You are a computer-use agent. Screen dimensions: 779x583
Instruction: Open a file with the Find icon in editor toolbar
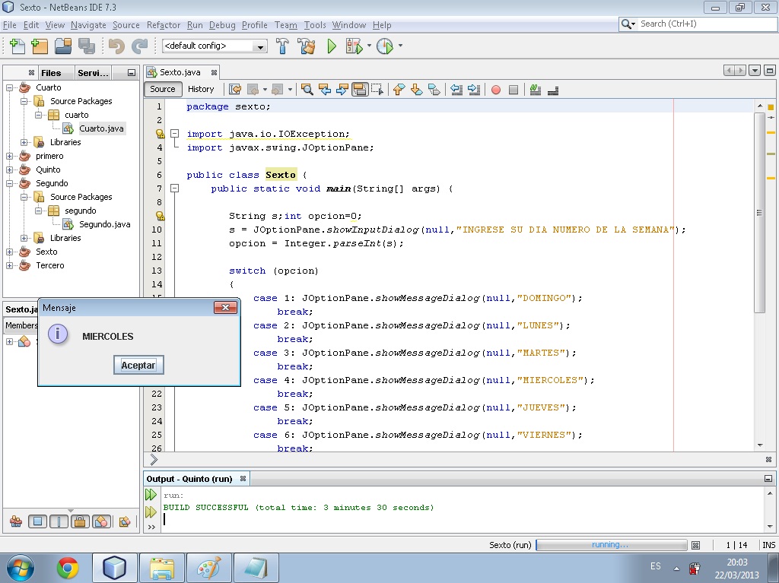coord(306,89)
